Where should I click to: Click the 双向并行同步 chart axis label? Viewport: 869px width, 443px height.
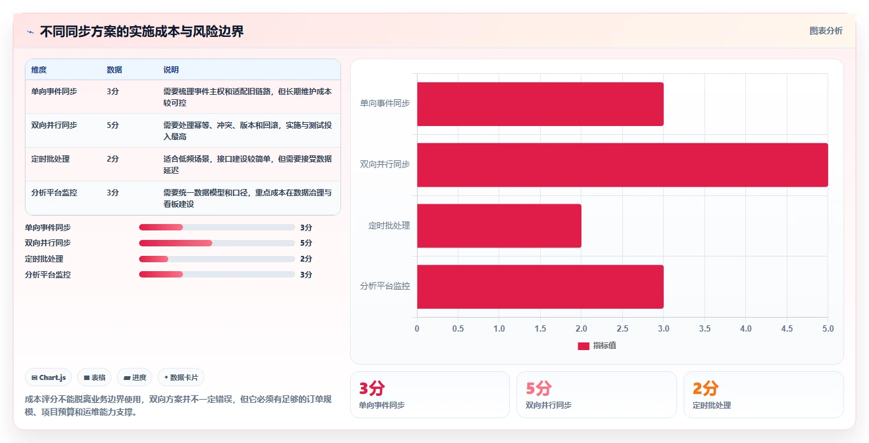[x=385, y=164]
